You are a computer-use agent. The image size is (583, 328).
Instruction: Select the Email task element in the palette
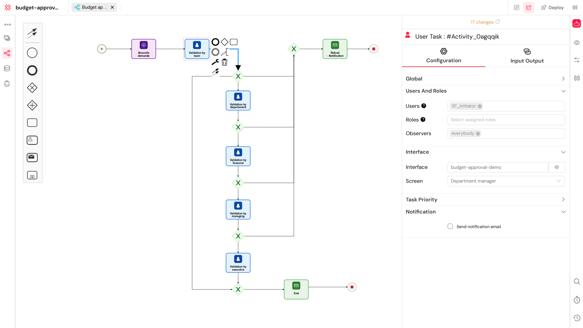point(32,157)
